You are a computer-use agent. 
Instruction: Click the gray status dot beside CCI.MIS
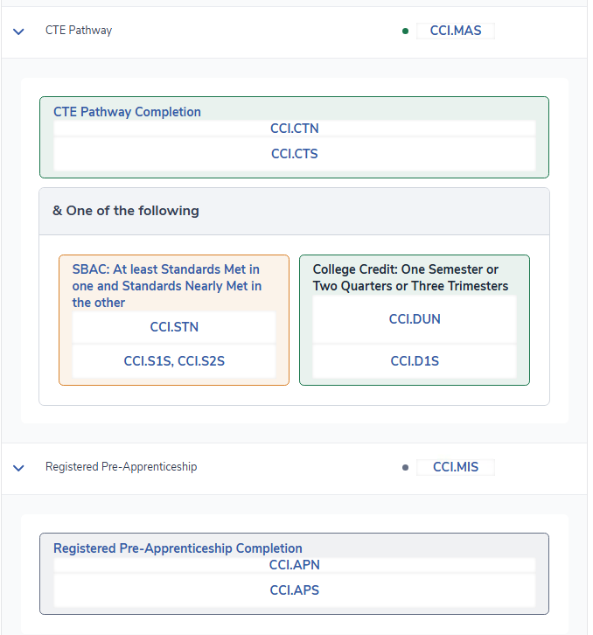click(x=405, y=468)
